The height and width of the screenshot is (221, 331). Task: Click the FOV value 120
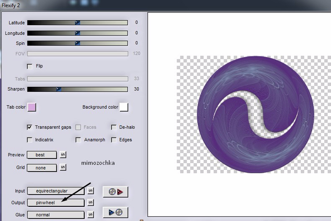tap(136, 53)
